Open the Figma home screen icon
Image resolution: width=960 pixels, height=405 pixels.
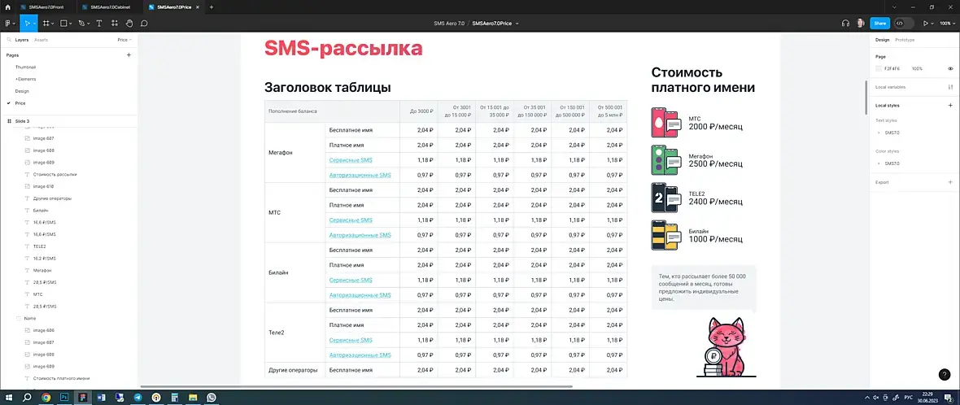[x=7, y=7]
